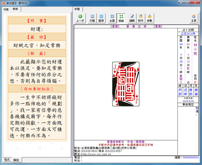Close the 紫微聖卦 window
202x165 pixels.
point(195,2)
